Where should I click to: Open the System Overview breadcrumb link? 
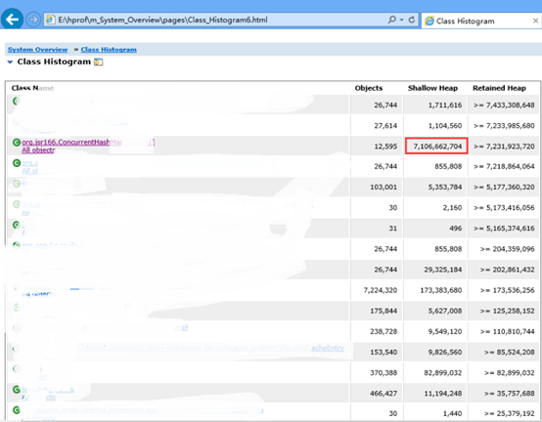click(38, 50)
